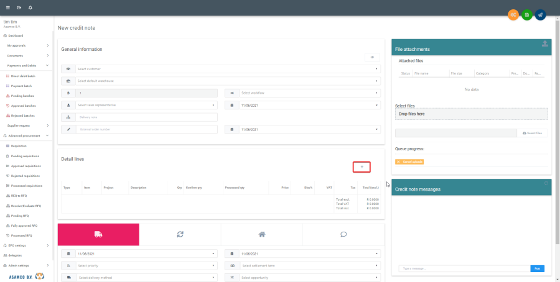The height and width of the screenshot is (282, 560).
Task: Expand the My approvals menu
Action: tap(28, 45)
